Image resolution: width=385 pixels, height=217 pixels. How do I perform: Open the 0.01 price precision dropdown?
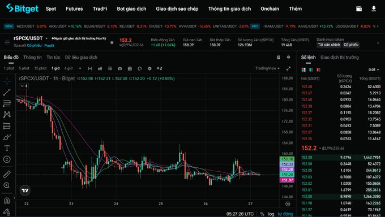click(x=374, y=70)
